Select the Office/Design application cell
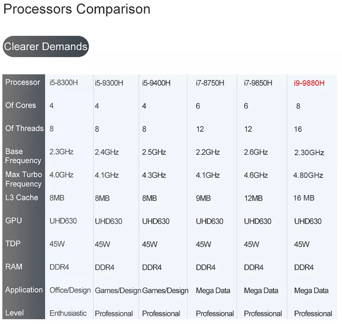The height and width of the screenshot is (324, 342). pyautogui.click(x=70, y=290)
